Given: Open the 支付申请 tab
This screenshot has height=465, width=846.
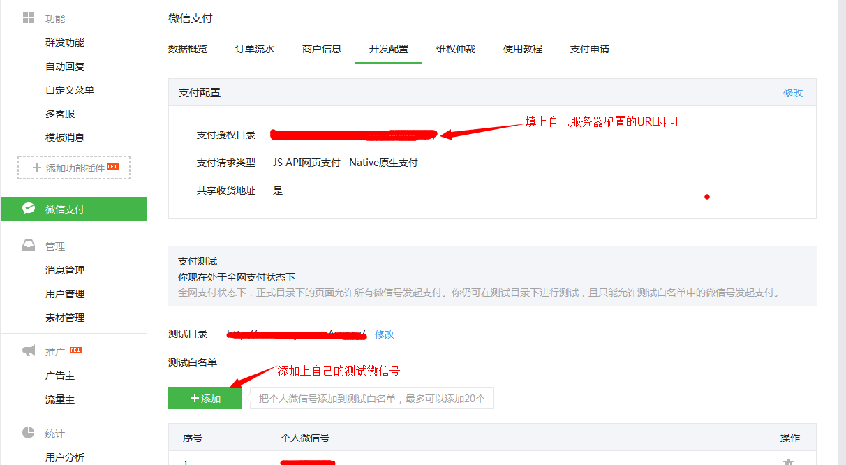Looking at the screenshot, I should 590,49.
